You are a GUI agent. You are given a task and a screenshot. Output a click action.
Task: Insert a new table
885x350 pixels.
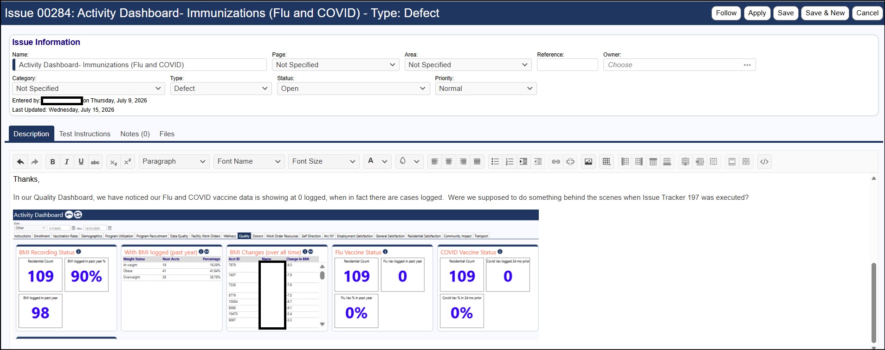tap(607, 162)
